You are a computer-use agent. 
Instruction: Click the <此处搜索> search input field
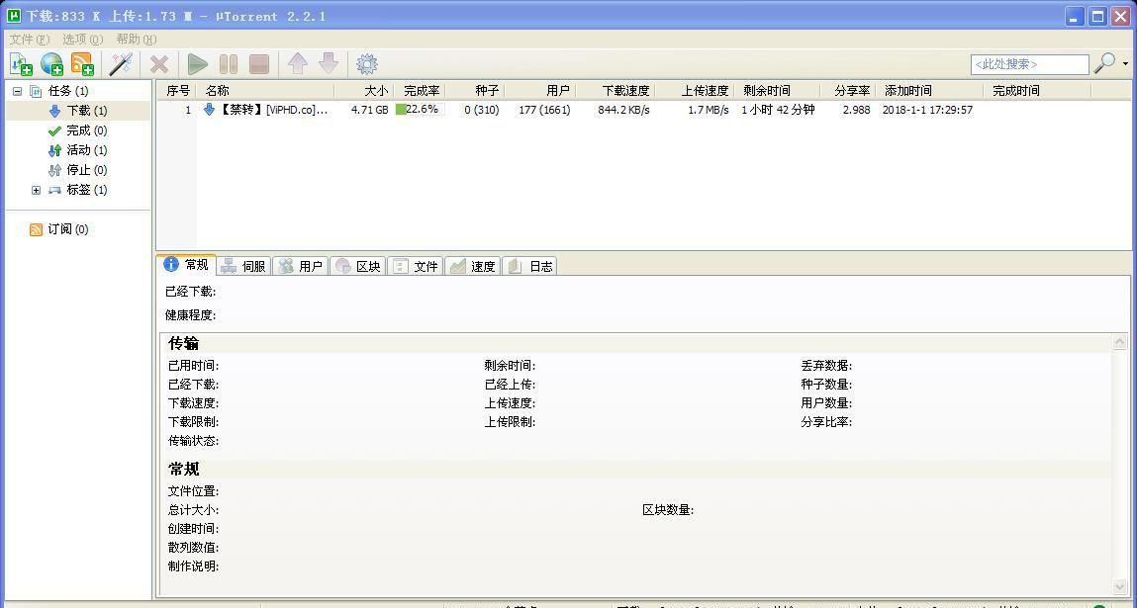click(x=1030, y=64)
